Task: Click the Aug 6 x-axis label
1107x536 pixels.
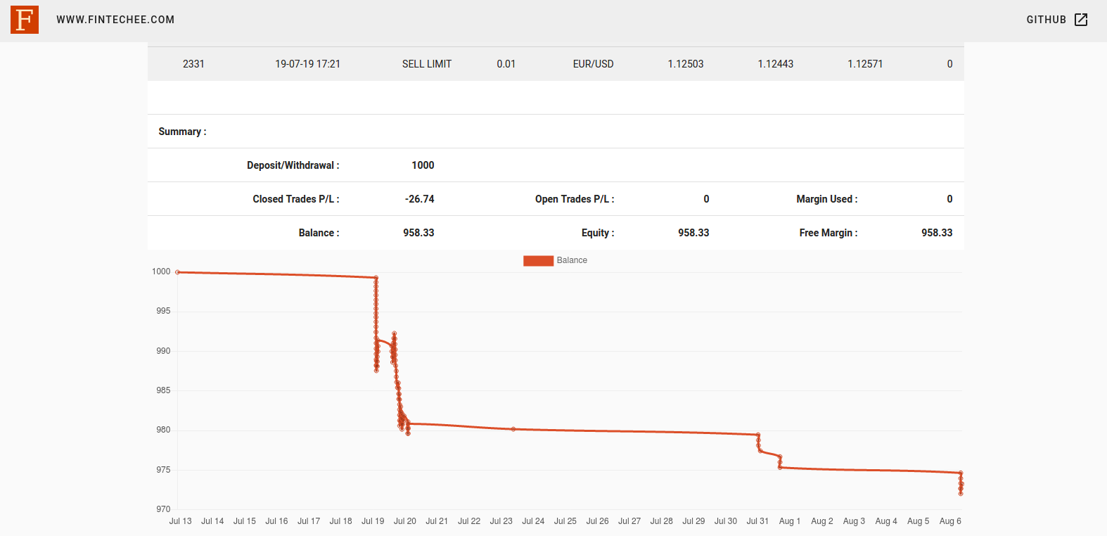Action: coord(950,521)
